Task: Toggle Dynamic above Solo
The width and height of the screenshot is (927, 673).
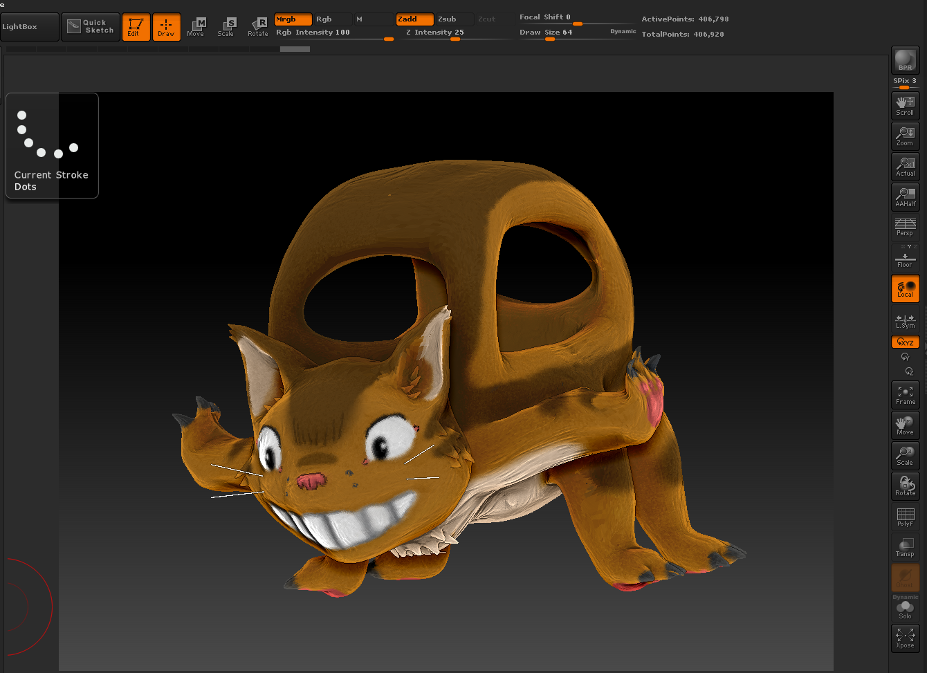Action: click(x=905, y=597)
